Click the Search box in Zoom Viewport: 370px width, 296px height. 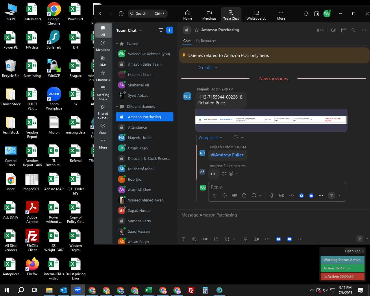[148, 14]
